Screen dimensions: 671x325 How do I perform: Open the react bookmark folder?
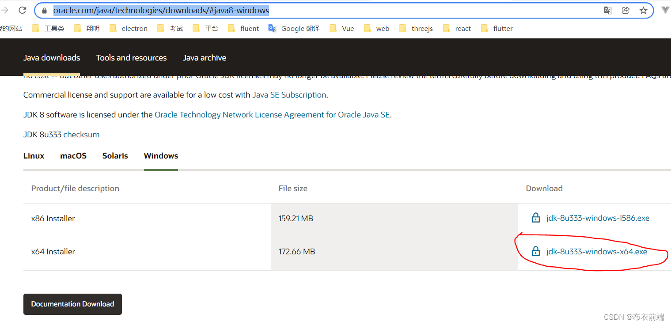(x=457, y=29)
